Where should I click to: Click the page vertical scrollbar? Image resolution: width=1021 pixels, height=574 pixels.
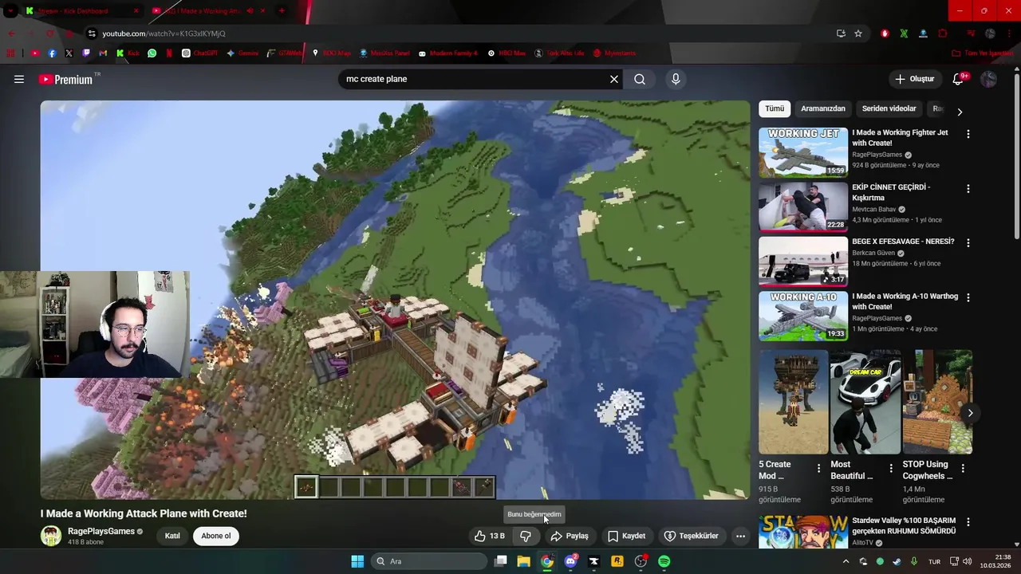(x=1017, y=155)
